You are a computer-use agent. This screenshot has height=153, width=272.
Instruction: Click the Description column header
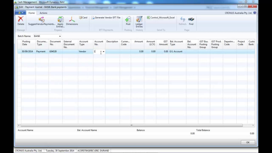[x=112, y=44]
